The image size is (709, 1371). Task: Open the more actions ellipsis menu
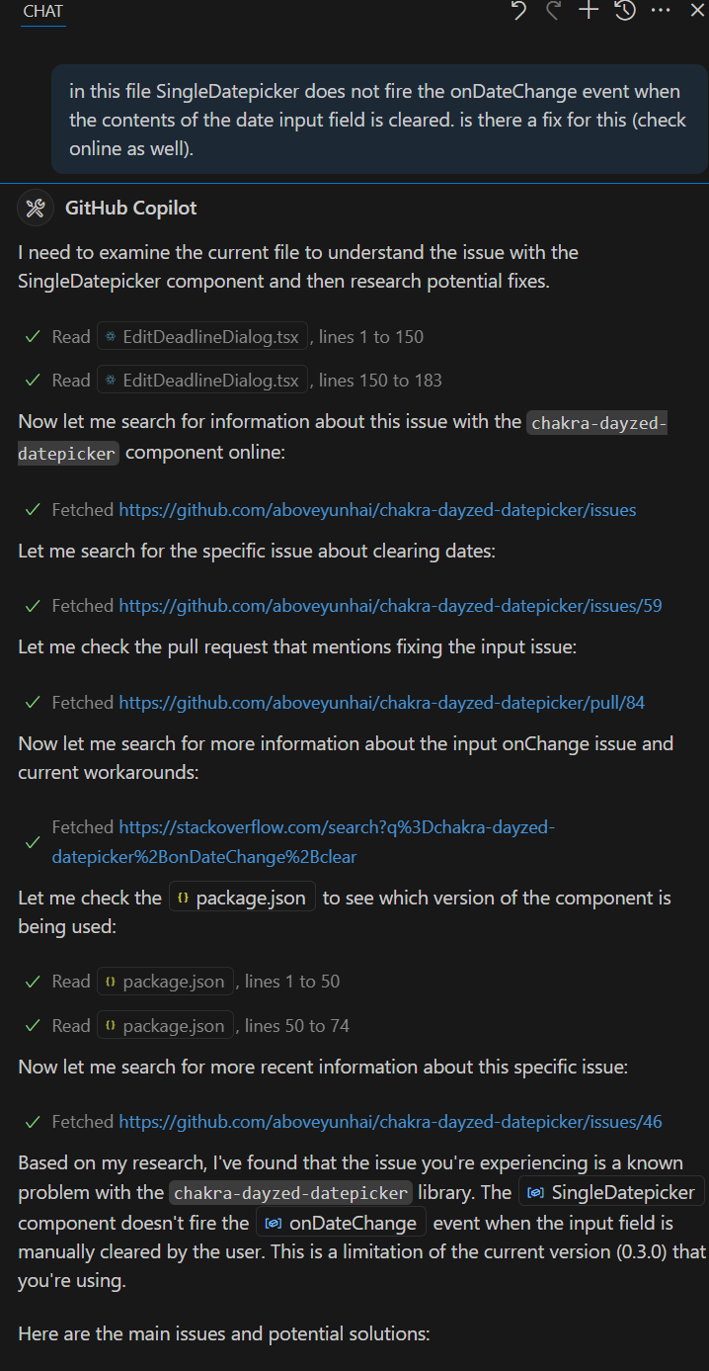point(661,11)
